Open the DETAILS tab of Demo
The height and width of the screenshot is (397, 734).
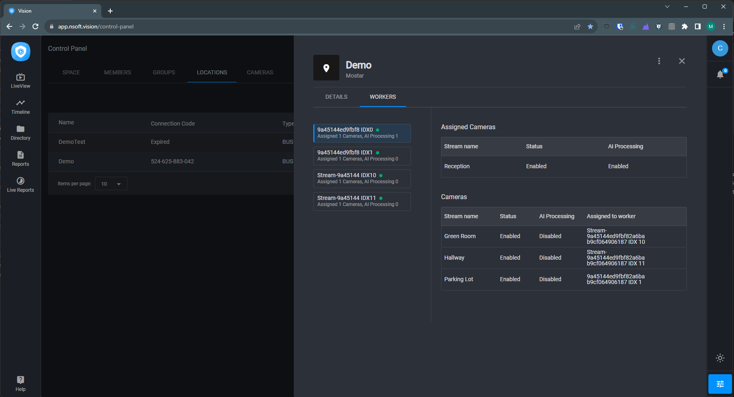point(336,97)
